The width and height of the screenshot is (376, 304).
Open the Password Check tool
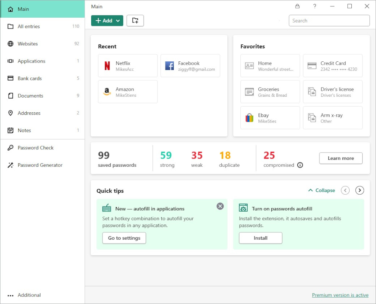pyautogui.click(x=36, y=148)
